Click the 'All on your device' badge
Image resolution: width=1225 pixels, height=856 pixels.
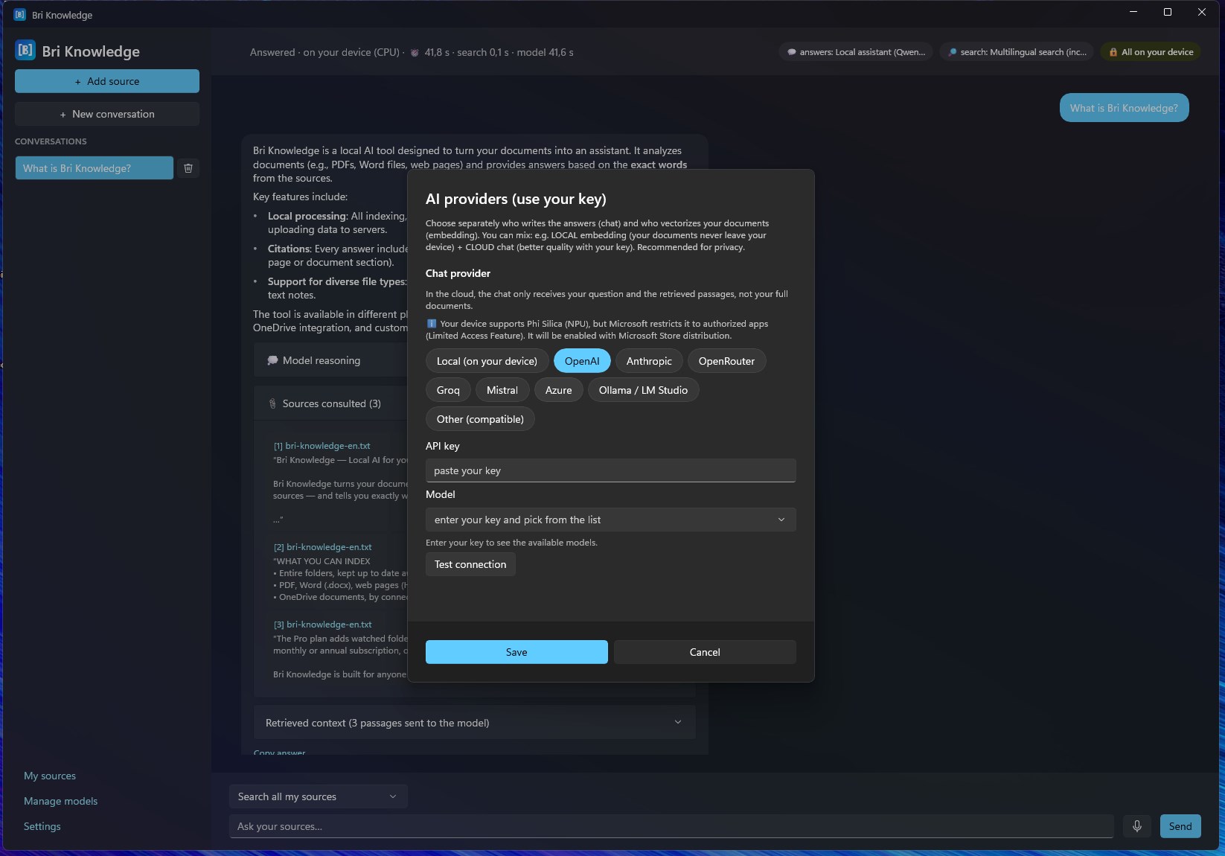1151,52
